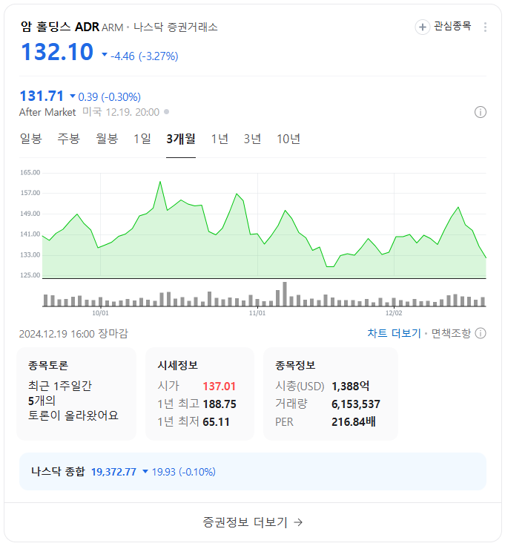Click the after-market change 0.39 (-0.30%)
The height and width of the screenshot is (549, 505).
[109, 97]
